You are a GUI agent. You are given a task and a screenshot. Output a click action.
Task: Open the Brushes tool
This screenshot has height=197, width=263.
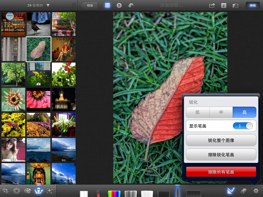[x=39, y=191]
